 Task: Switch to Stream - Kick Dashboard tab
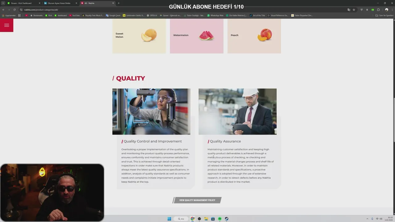coord(23,3)
